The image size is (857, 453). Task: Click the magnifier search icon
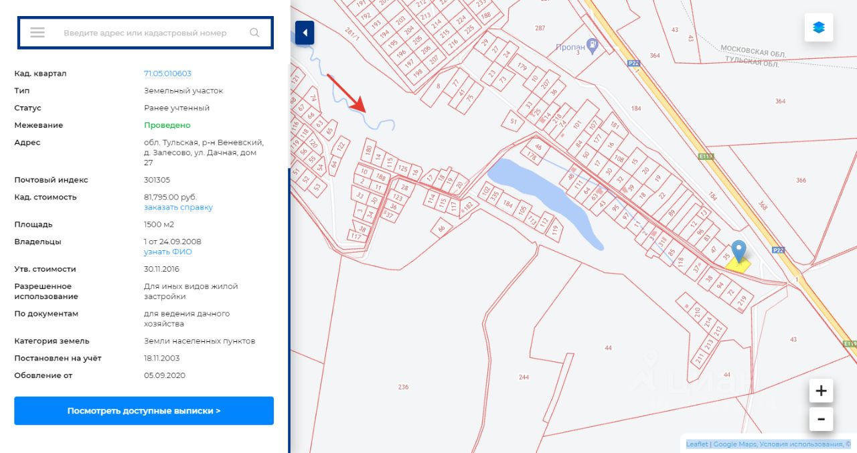254,33
